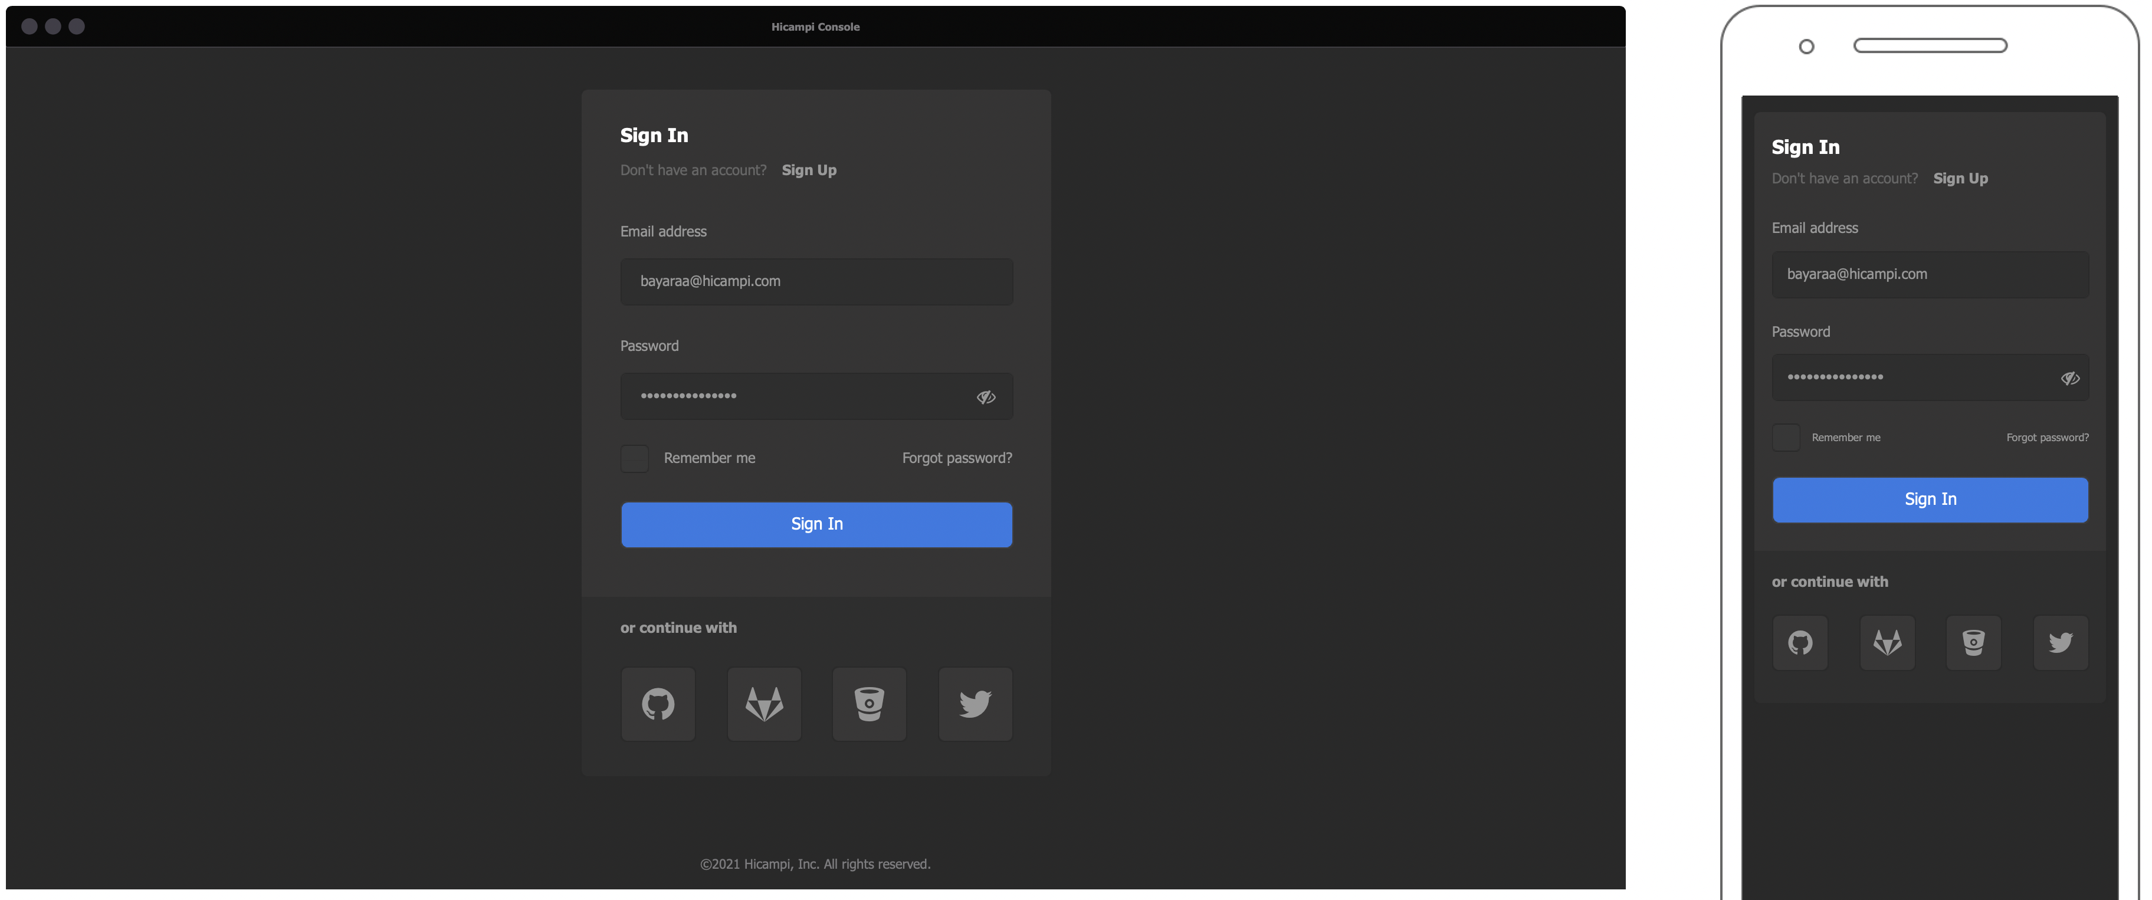Open the Sign Up link on phone mockup

(x=1960, y=179)
